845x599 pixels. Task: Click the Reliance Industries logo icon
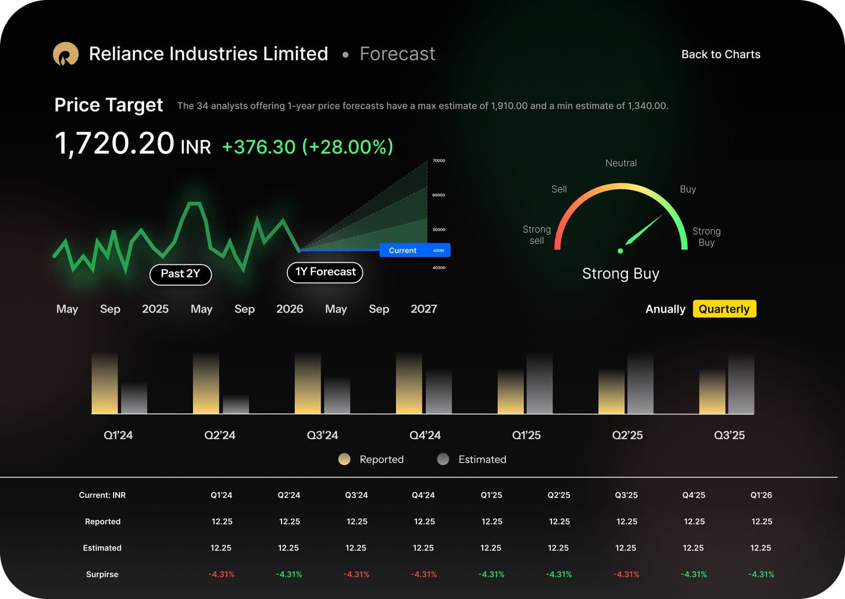65,54
